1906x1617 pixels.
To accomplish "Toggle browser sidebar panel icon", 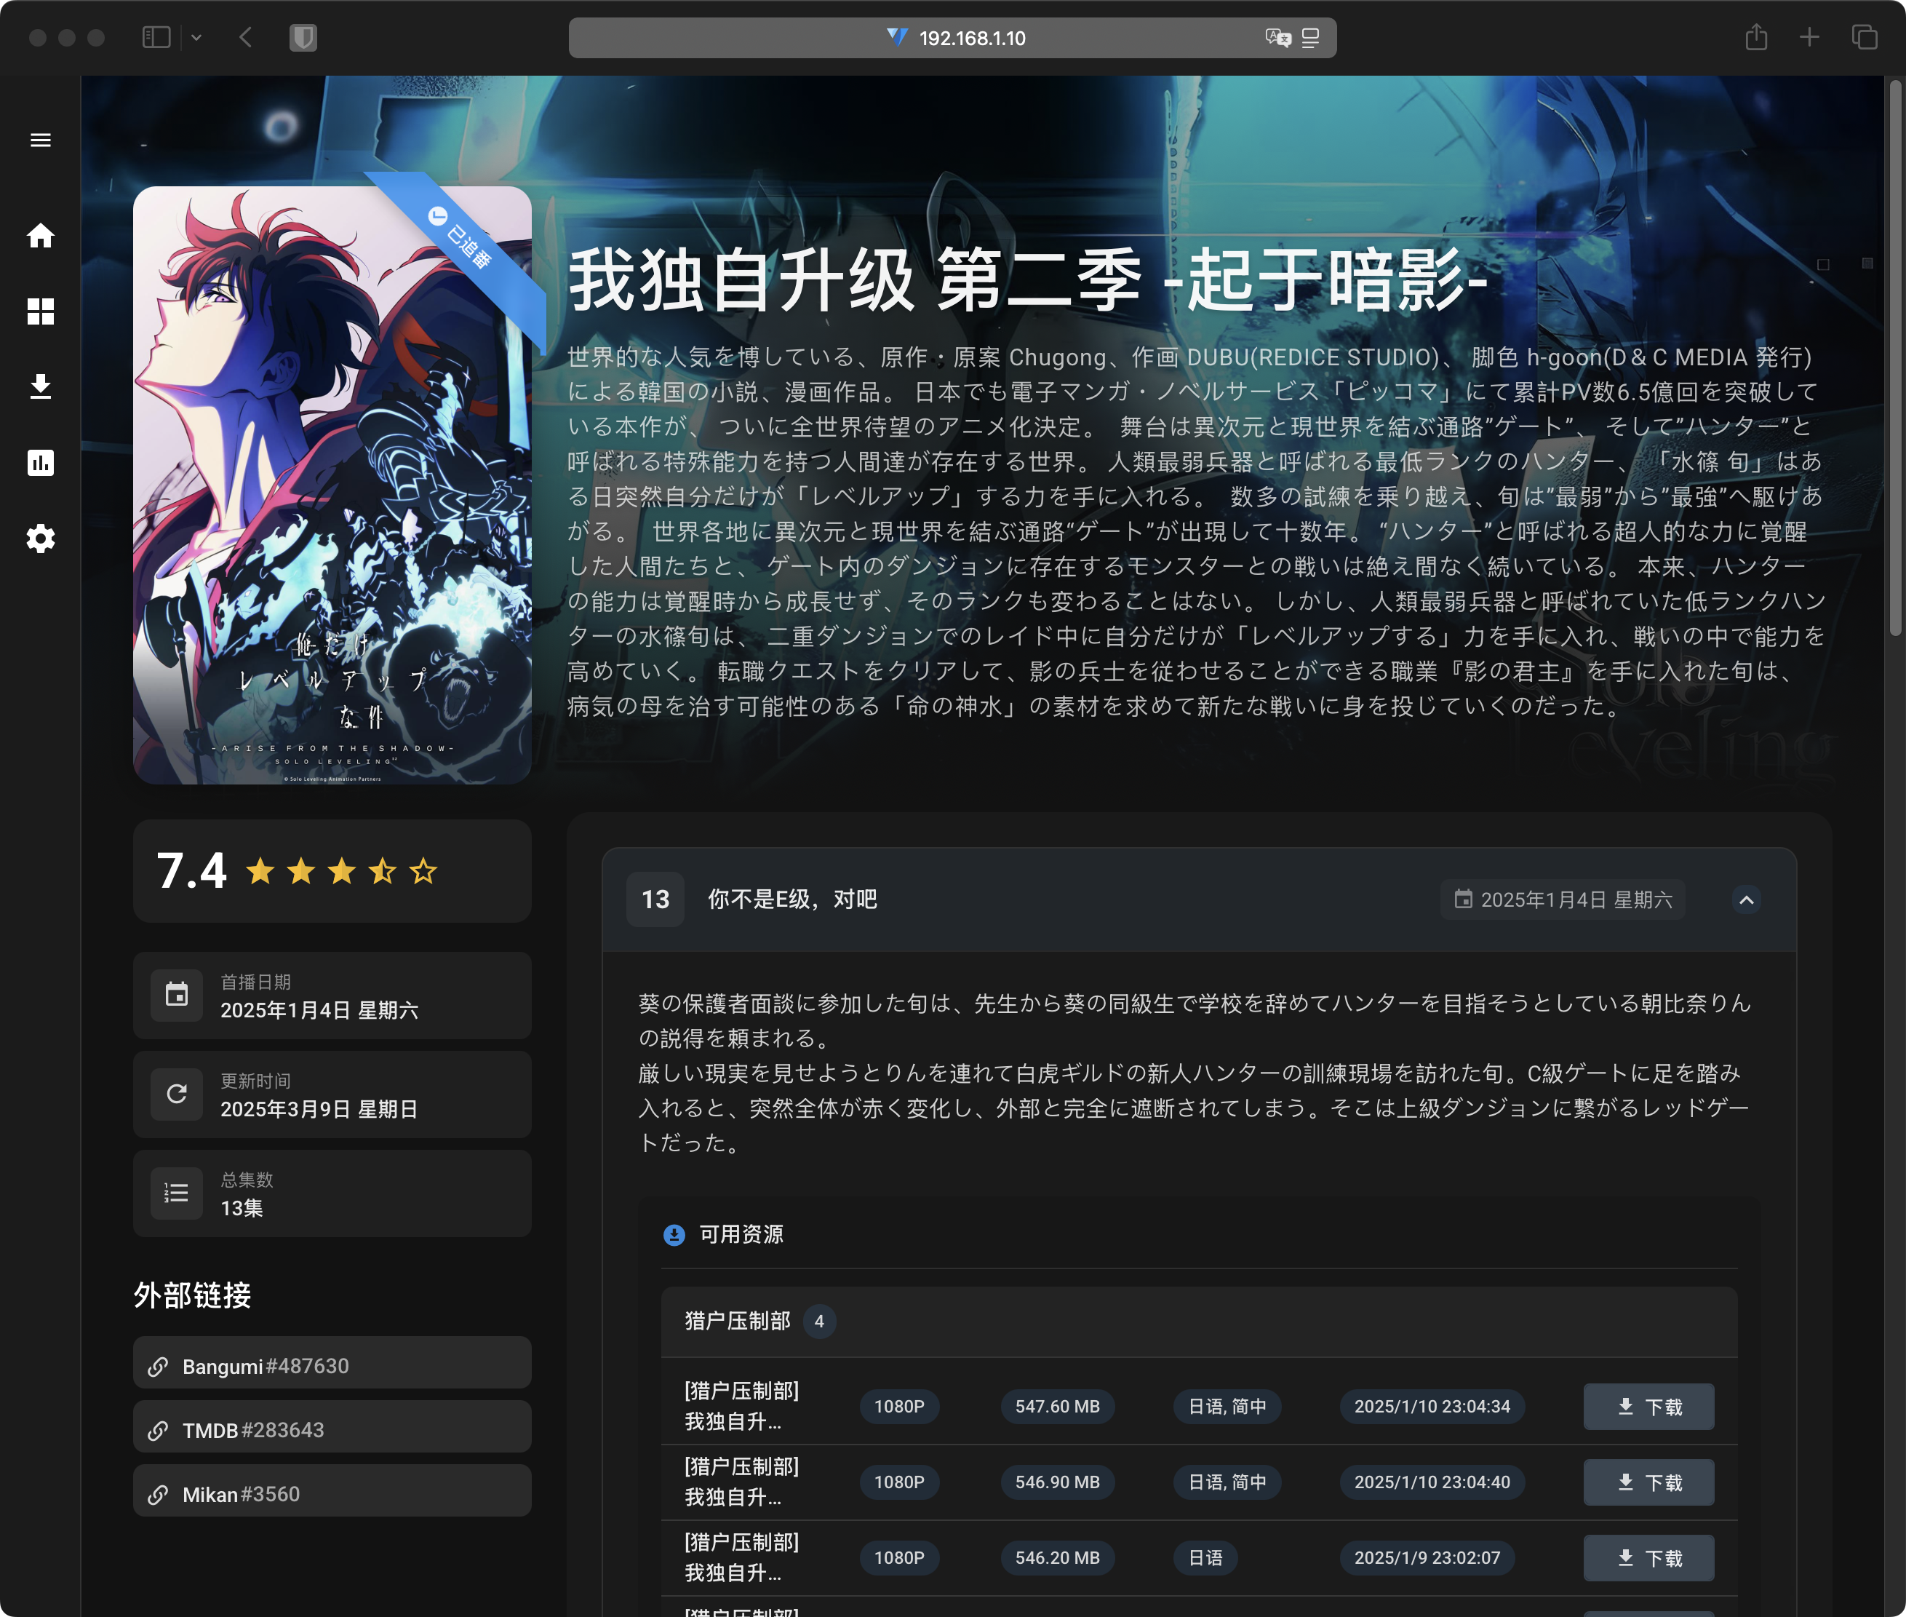I will [156, 38].
